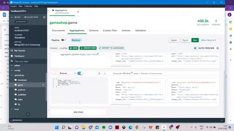The width and height of the screenshot is (234, 131).
Task: Run the aggregation pipeline
Action: 195,40
